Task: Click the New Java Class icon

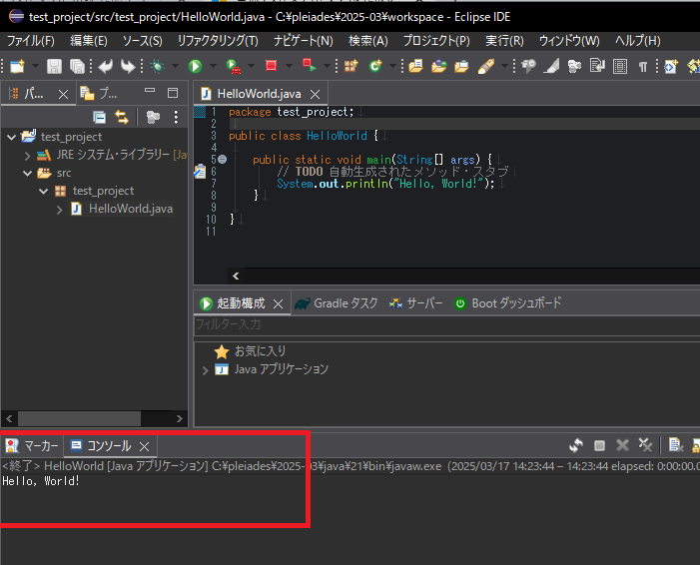Action: point(375,67)
